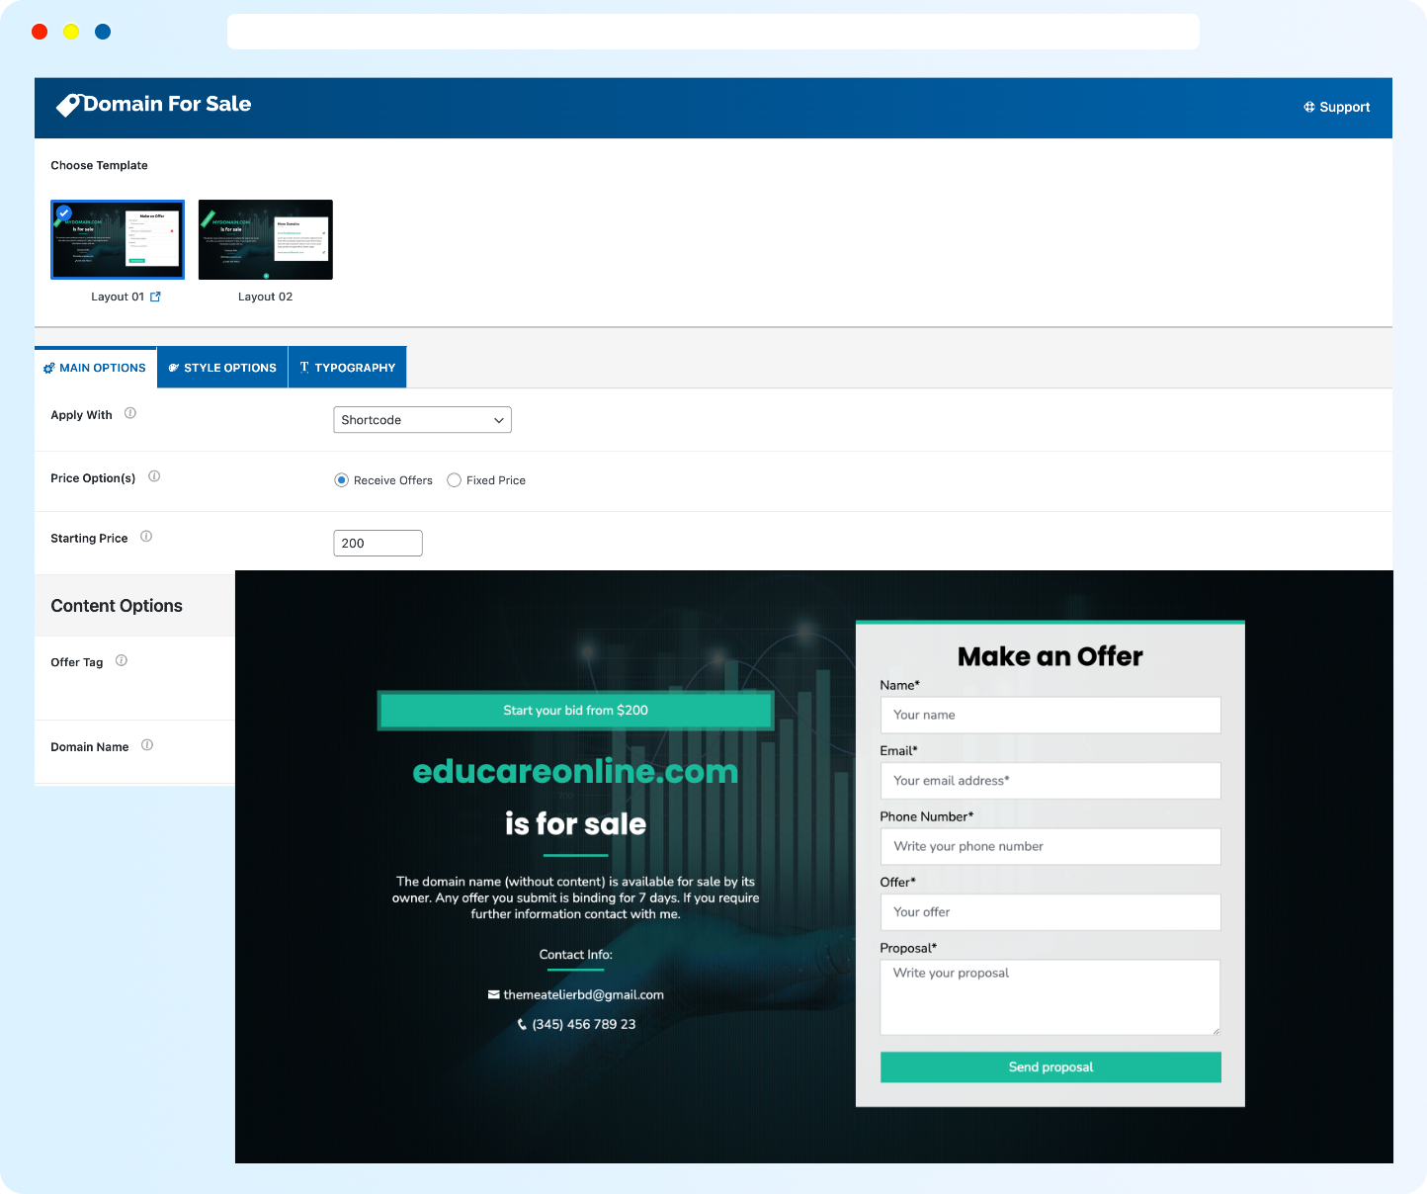This screenshot has width=1427, height=1194.
Task: Click the info icon beside Starting Price
Action: point(146,537)
